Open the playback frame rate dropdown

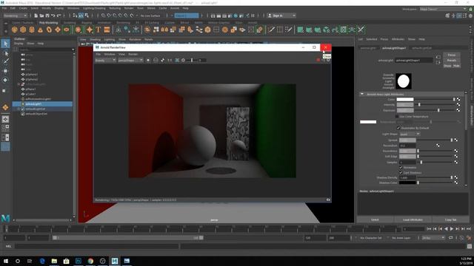[433, 238]
